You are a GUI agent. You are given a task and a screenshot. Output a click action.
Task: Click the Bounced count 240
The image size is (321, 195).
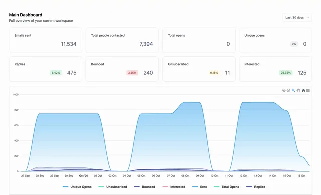(x=148, y=73)
